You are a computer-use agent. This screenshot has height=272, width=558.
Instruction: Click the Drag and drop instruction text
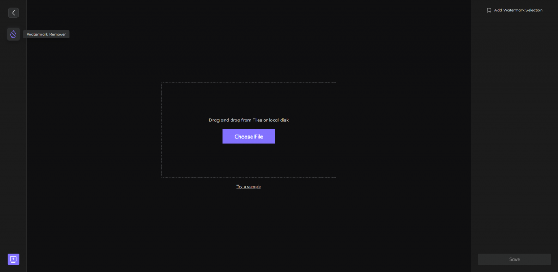[x=248, y=120]
